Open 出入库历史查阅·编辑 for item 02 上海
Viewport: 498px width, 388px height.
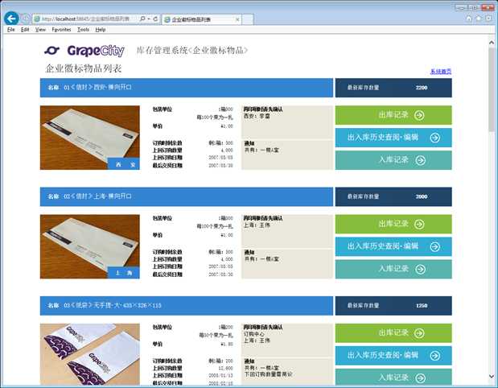click(x=393, y=246)
